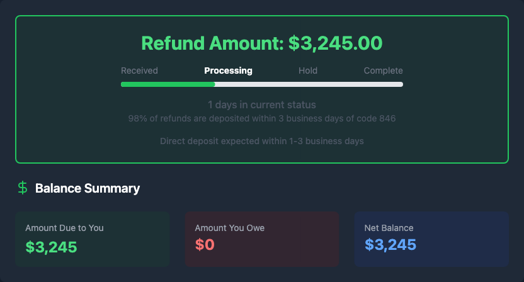Image resolution: width=524 pixels, height=282 pixels.
Task: Click the Balance Summary heading
Action: click(88, 188)
